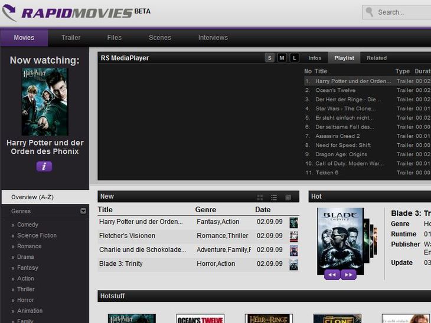Filter by Comedy genre
Screen dimensions: 431x323
28,225
